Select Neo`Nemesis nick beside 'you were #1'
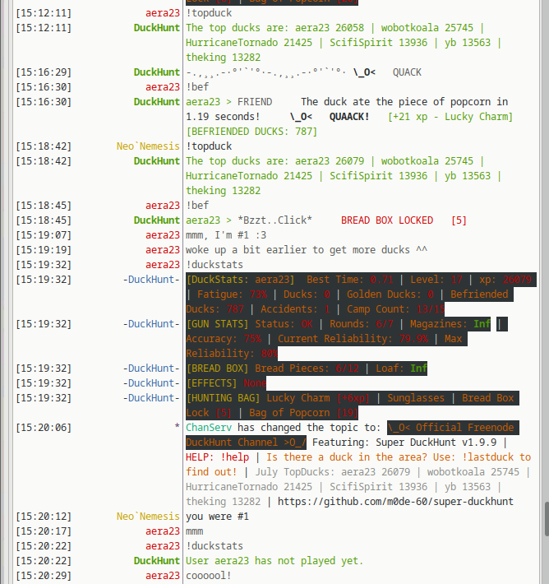 tap(148, 517)
